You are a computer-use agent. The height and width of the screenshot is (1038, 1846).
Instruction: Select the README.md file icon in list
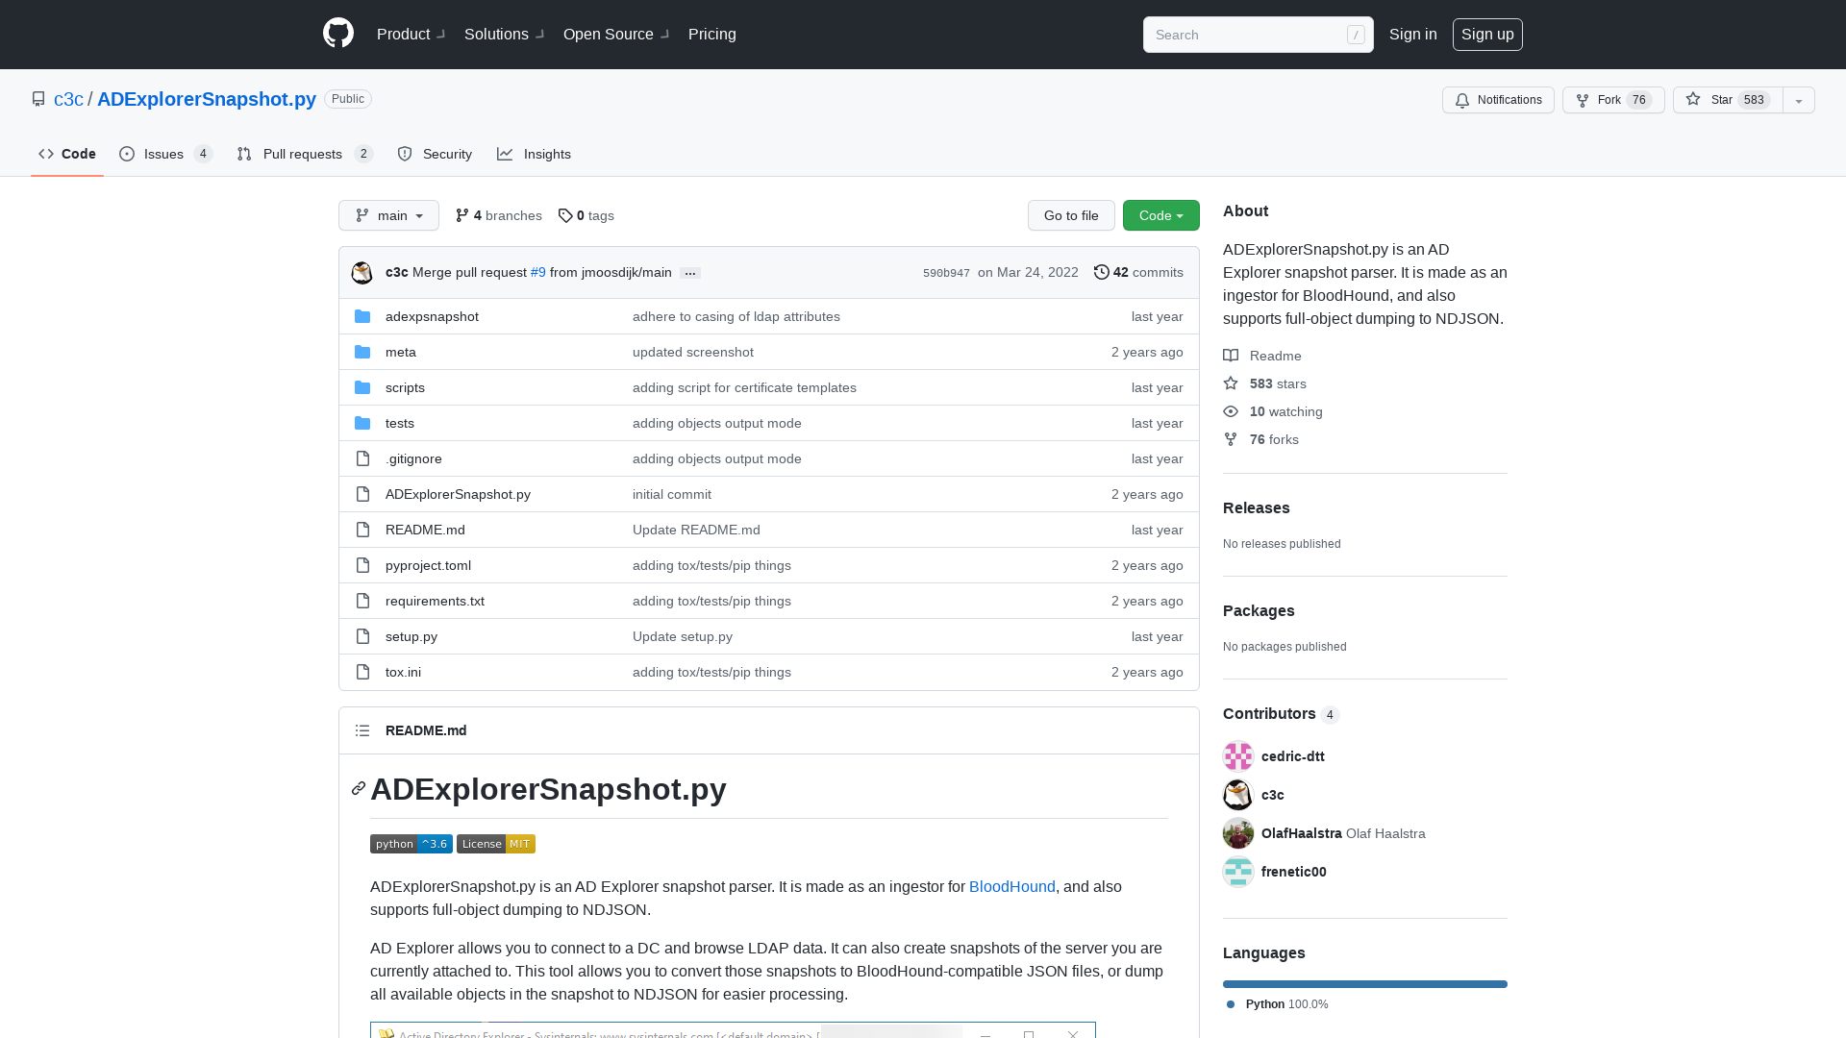pos(362,530)
